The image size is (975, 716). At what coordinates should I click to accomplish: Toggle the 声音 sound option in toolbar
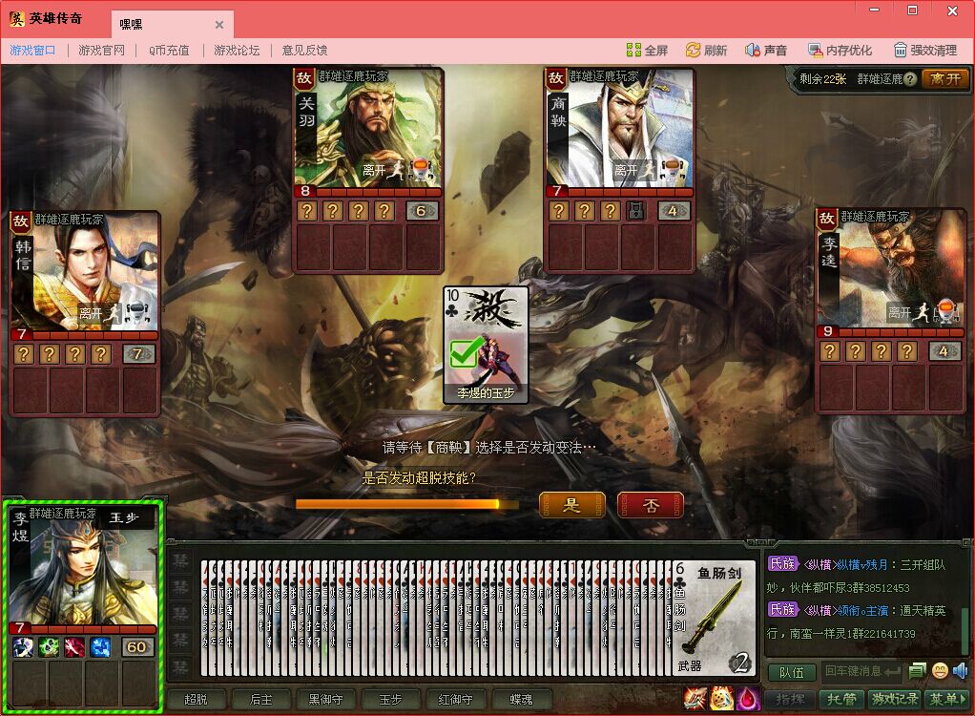(x=766, y=51)
